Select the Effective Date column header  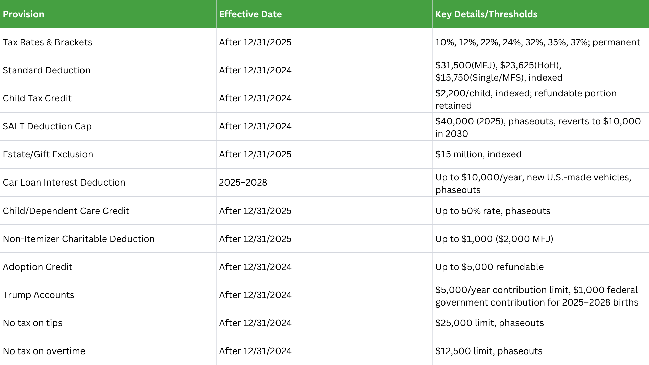(x=324, y=14)
